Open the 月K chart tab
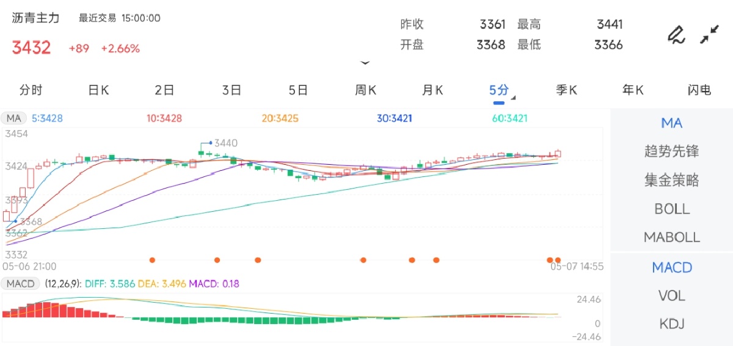Viewport: 733px width, 346px height. pos(433,90)
